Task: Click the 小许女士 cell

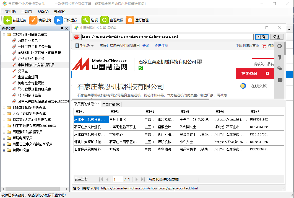Action: (x=196, y=142)
